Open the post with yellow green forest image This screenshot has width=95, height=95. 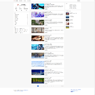pos(38,81)
